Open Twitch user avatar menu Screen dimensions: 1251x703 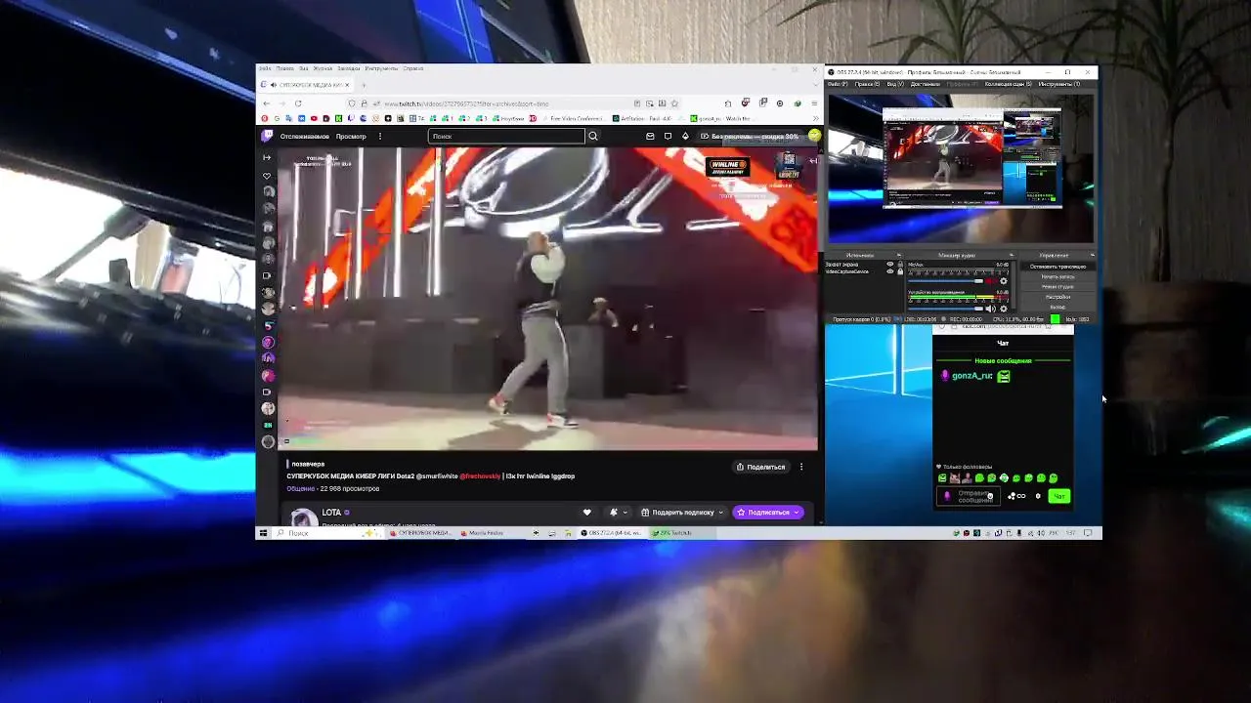[814, 136]
